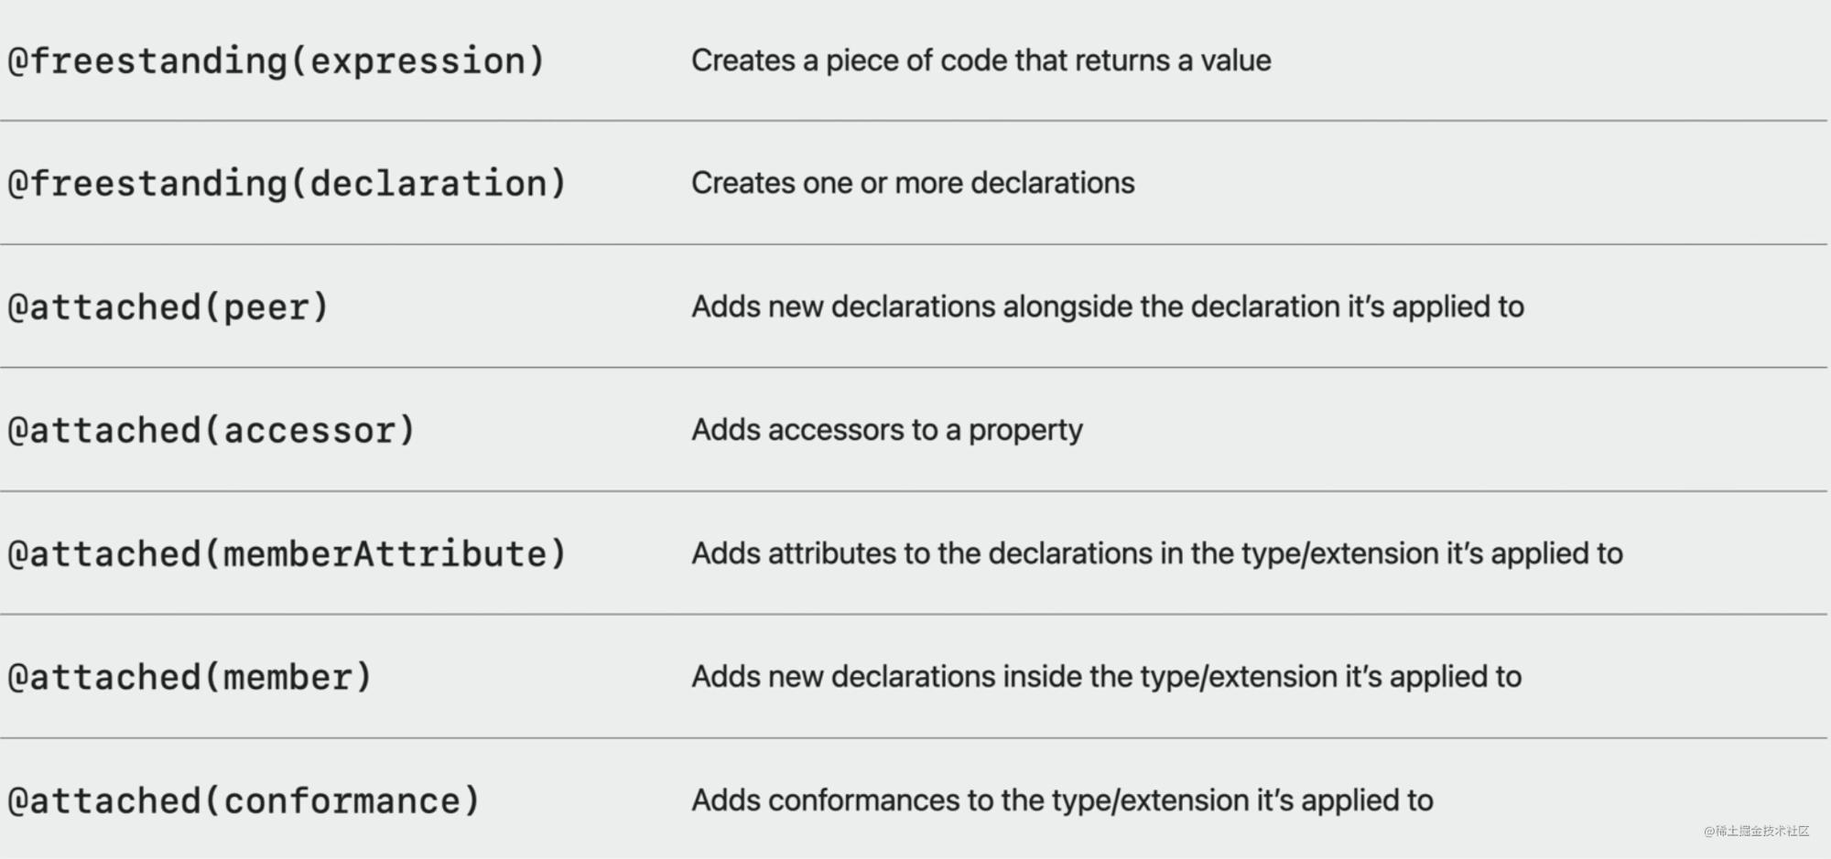The image size is (1831, 859).
Task: Click the @freestanding(declaration) macro label
Action: pyautogui.click(x=287, y=184)
